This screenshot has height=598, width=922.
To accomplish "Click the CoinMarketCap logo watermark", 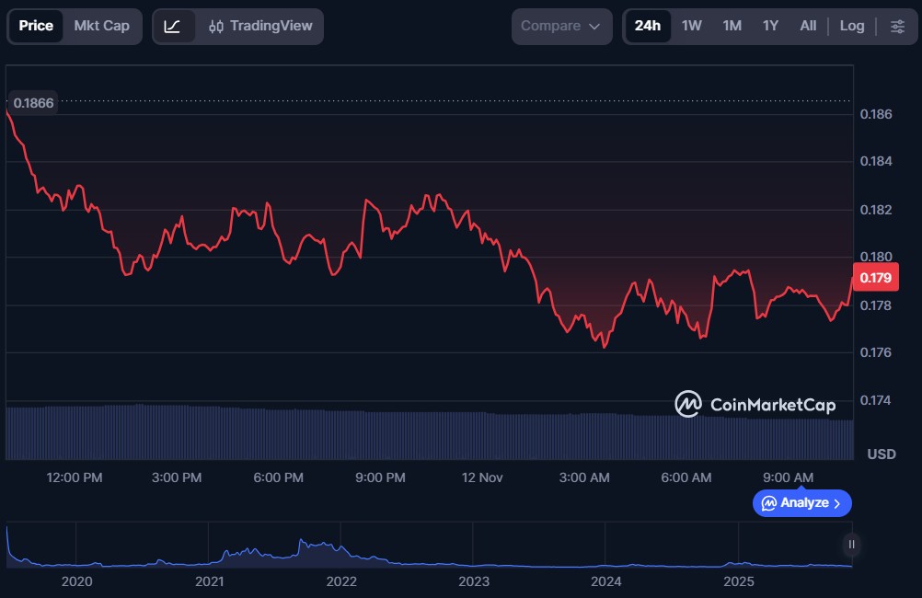I will point(755,404).
